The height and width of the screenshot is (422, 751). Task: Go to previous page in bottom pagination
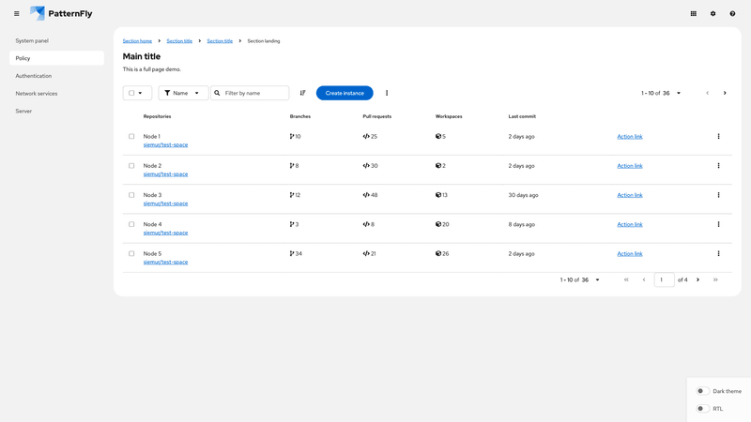point(644,279)
